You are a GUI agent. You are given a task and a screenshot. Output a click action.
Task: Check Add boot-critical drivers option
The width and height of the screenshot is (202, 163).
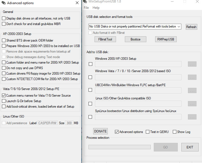pos(4,107)
